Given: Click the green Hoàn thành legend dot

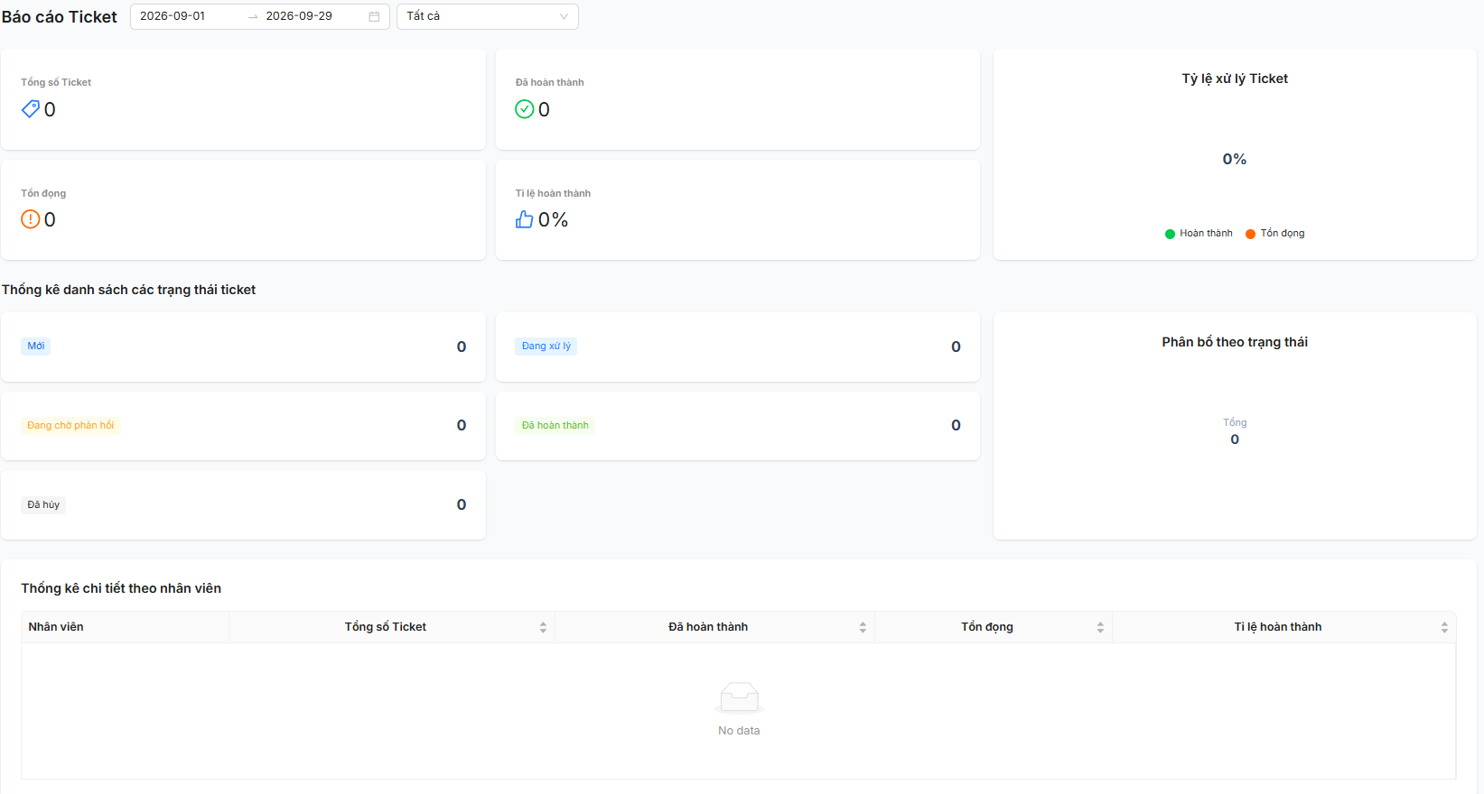Looking at the screenshot, I should pyautogui.click(x=1171, y=234).
